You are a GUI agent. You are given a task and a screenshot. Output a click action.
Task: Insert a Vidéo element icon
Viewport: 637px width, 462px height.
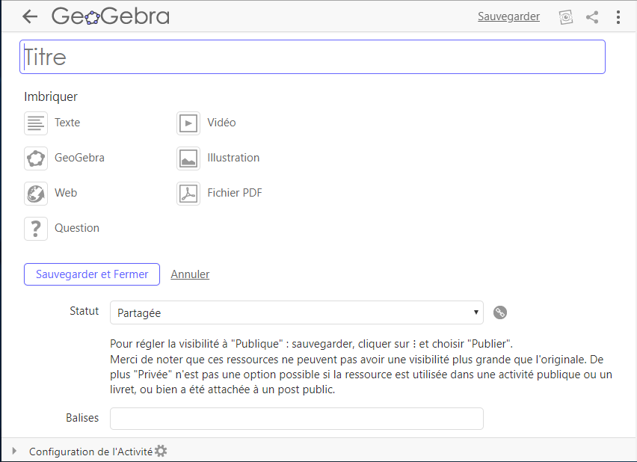[188, 123]
